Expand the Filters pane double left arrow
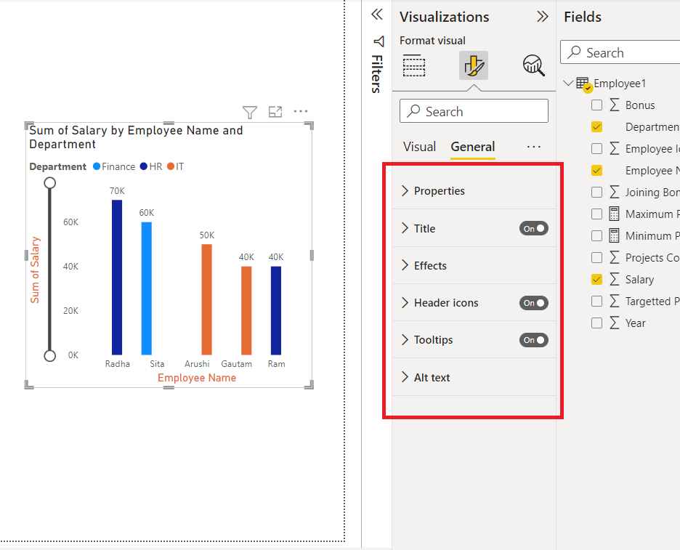680x550 pixels. 377,15
